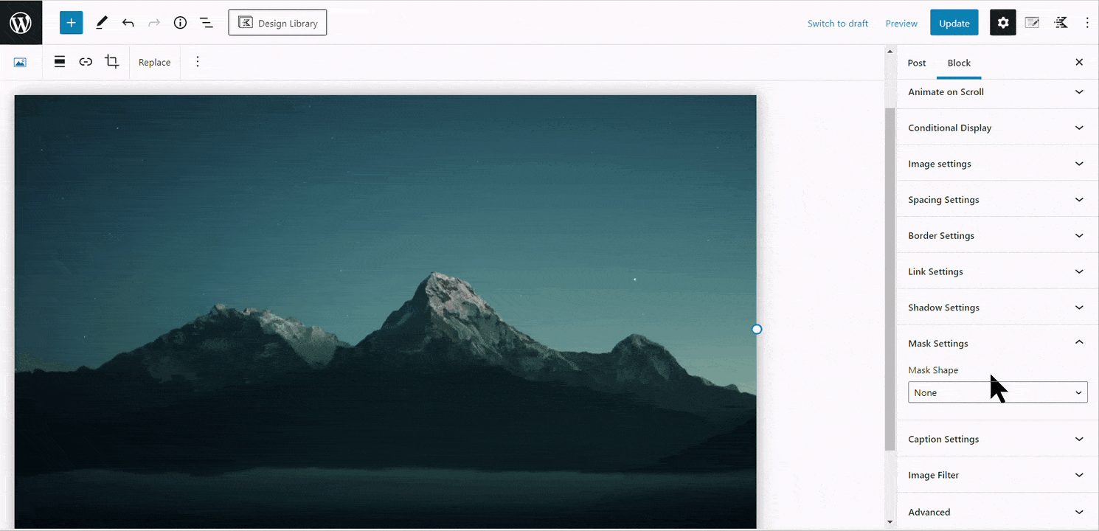Click the sidebar scroll down arrow
Screen dimensions: 1099x531
890,523
